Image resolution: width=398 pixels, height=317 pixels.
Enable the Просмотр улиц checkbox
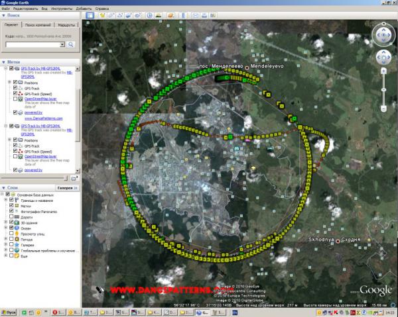click(11, 234)
